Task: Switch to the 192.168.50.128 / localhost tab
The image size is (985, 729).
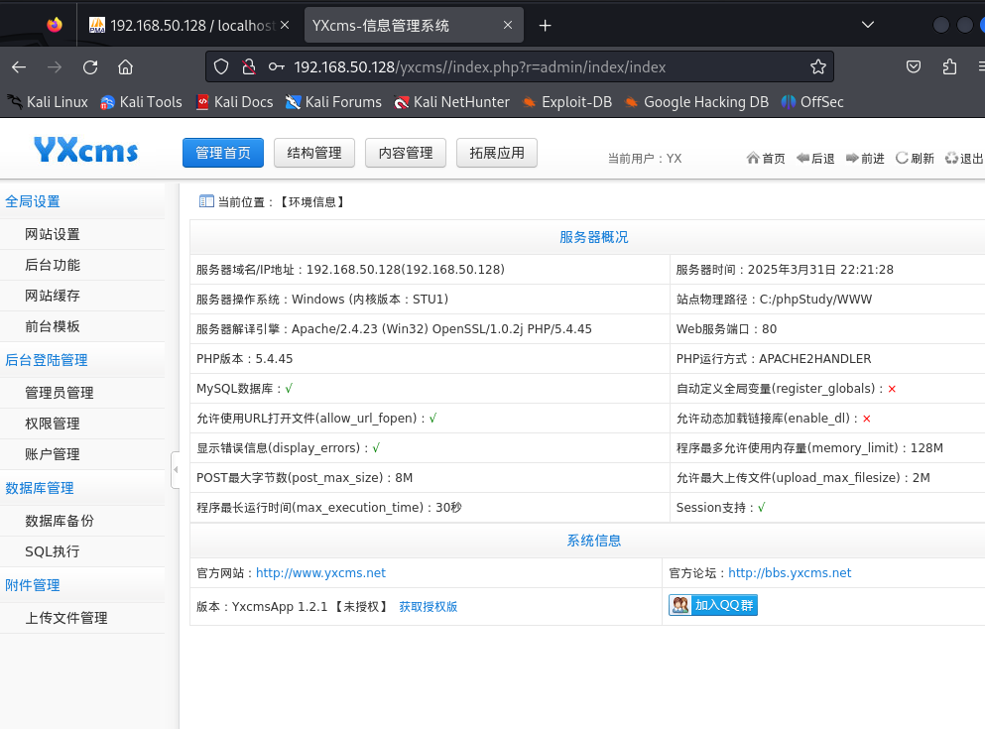Action: 188,25
